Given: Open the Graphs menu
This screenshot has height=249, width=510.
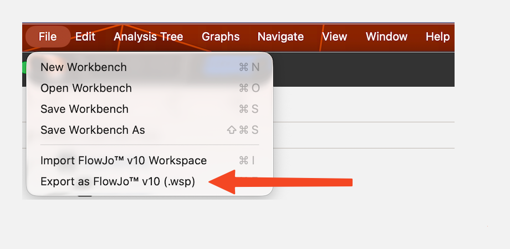Looking at the screenshot, I should point(221,37).
